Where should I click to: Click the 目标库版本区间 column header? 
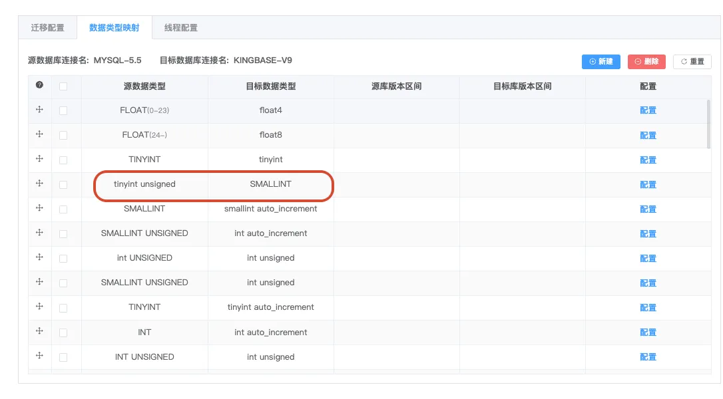click(523, 86)
